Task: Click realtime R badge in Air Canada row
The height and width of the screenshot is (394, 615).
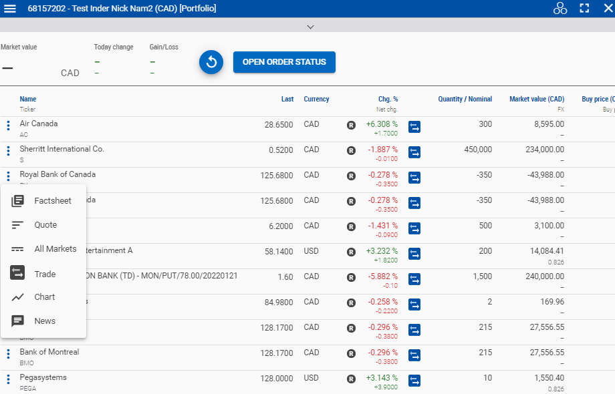Action: click(x=351, y=126)
